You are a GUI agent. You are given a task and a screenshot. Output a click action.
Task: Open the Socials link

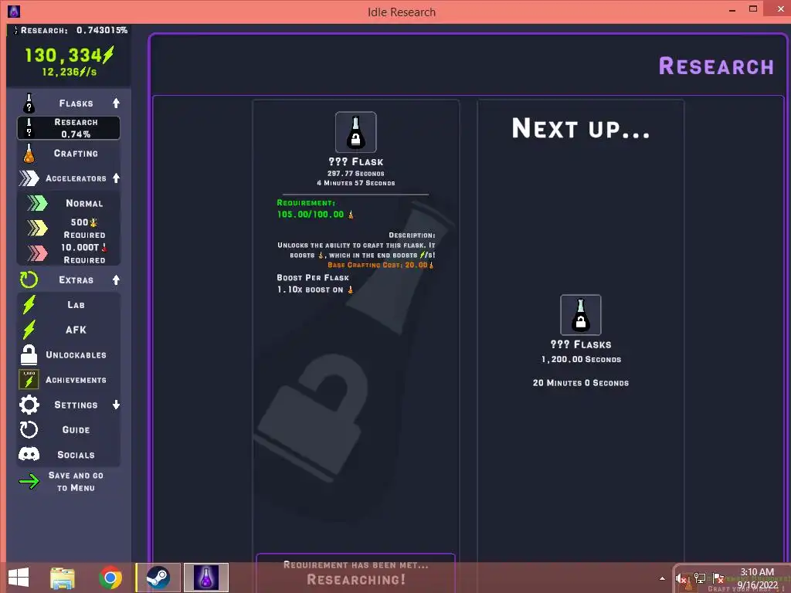coord(76,455)
